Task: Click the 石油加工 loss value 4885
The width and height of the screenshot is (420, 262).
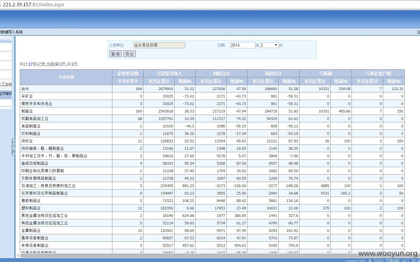Action: click(325, 186)
